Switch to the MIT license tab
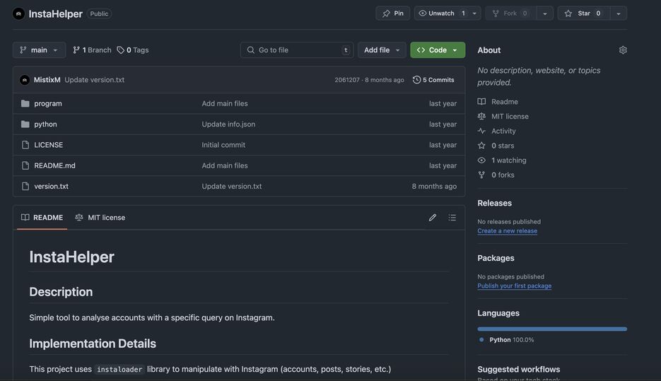The image size is (661, 381). (x=100, y=218)
